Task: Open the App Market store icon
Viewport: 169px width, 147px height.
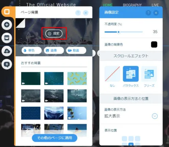Action: 7,38
